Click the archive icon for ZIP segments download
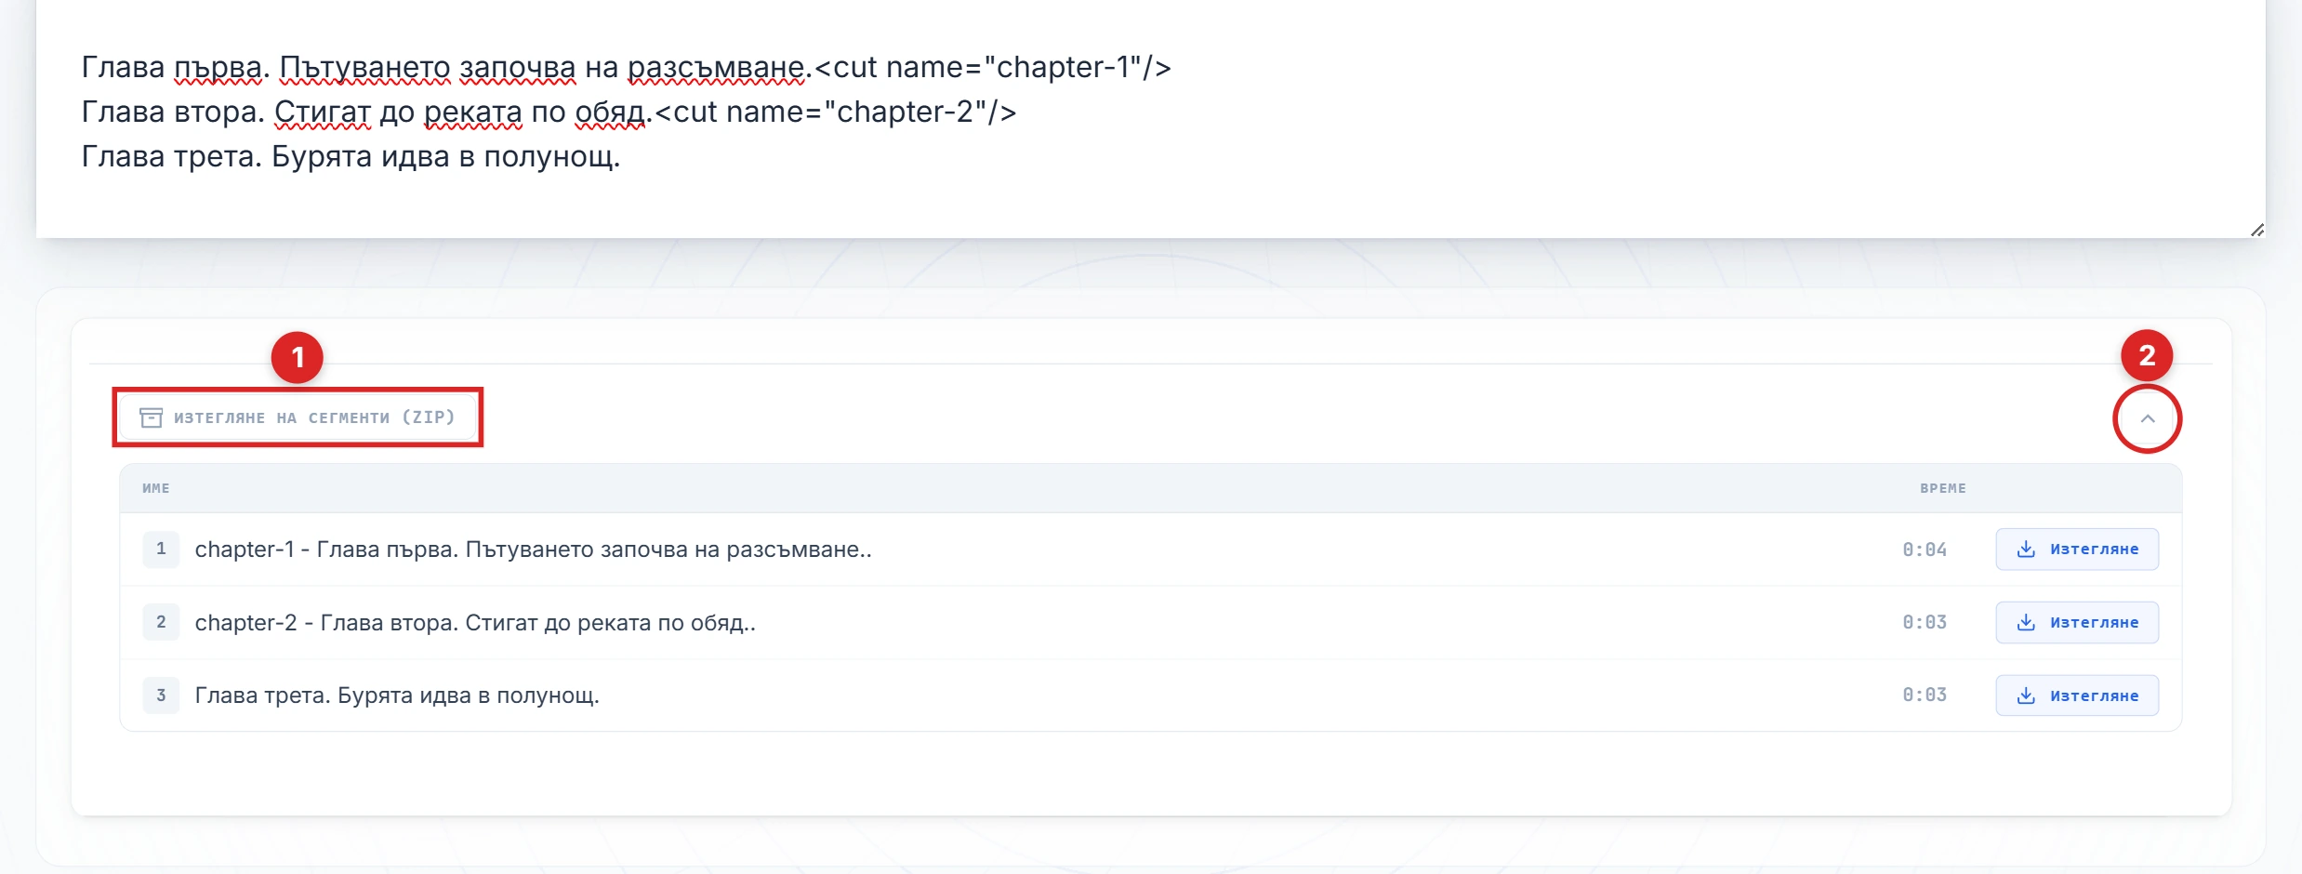The width and height of the screenshot is (2302, 874). (x=151, y=417)
